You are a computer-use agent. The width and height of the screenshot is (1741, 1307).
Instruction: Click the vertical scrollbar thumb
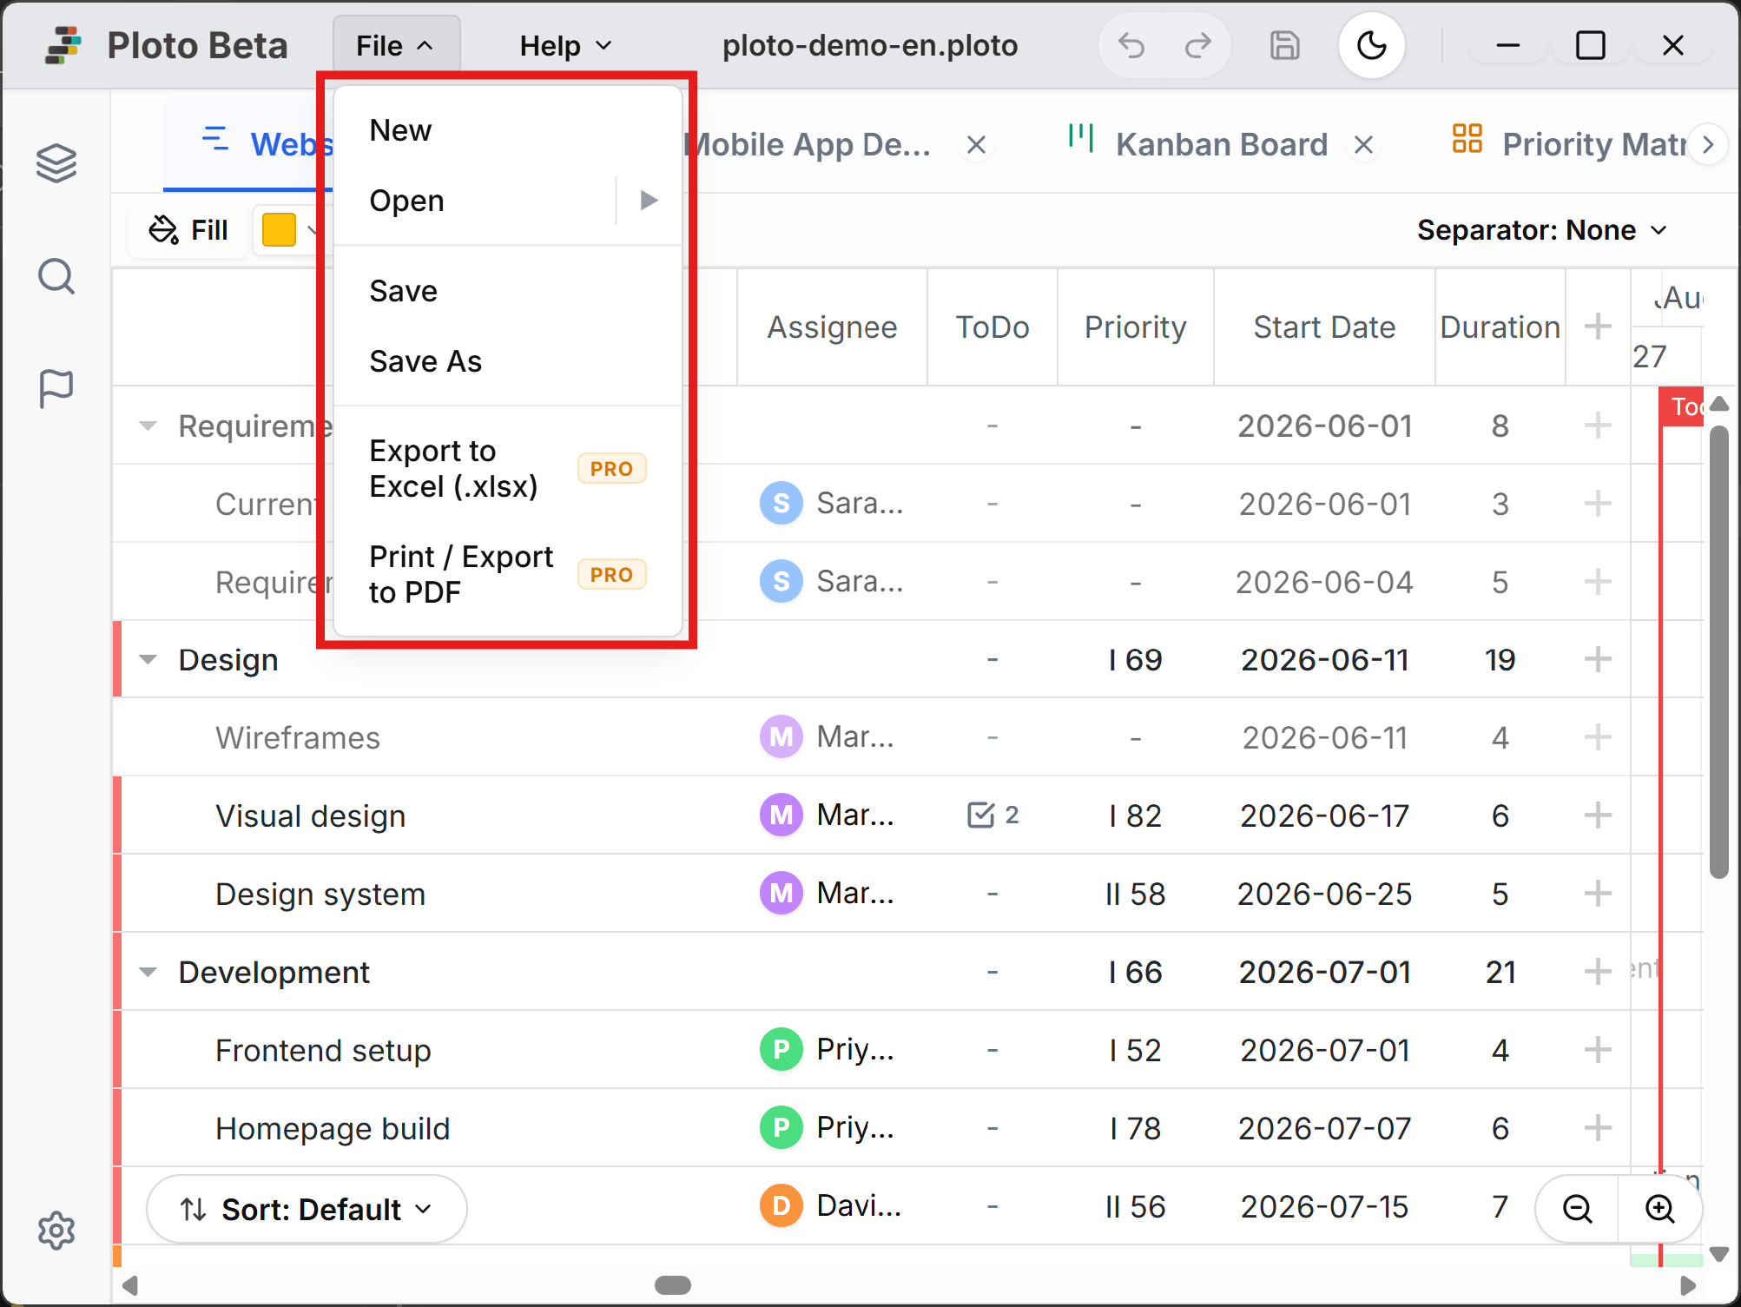1718,653
